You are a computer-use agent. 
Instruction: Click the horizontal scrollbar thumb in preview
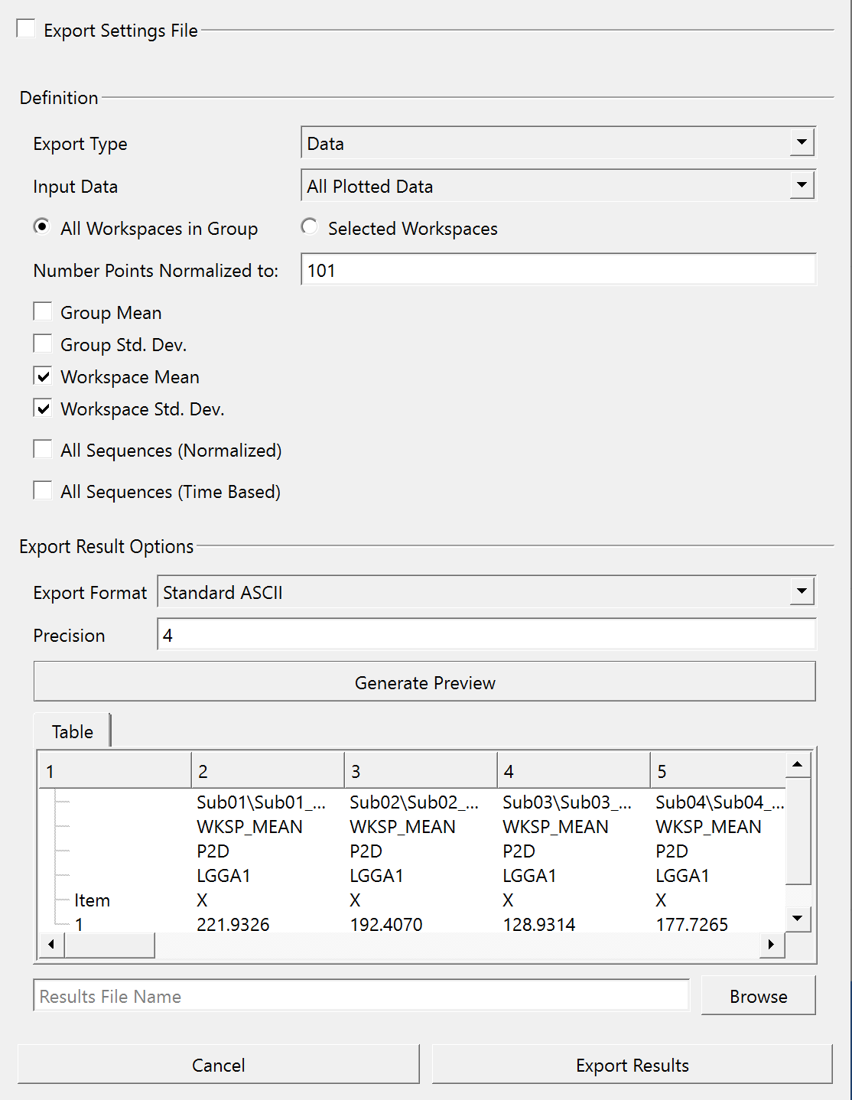tap(109, 945)
